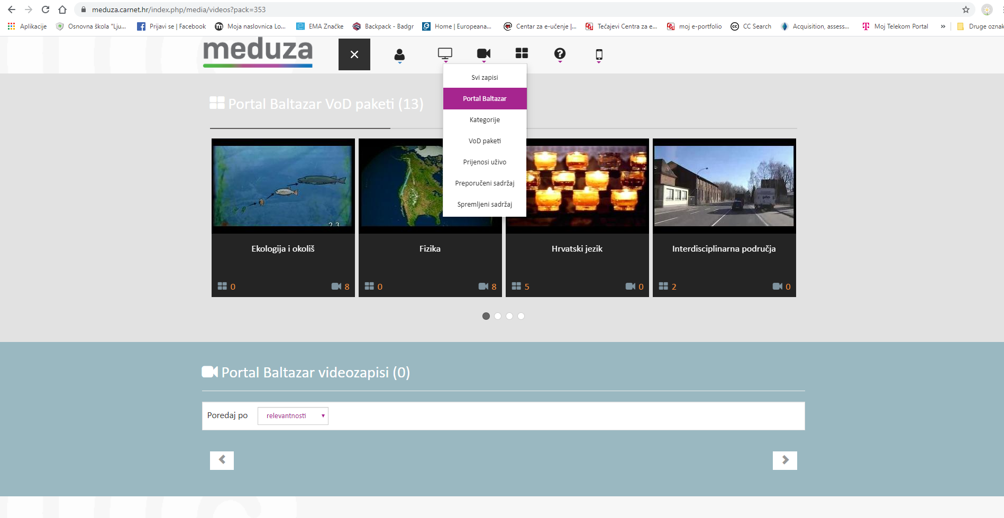Open the 'Moja naslovnica Lo...' bookmark

[250, 26]
